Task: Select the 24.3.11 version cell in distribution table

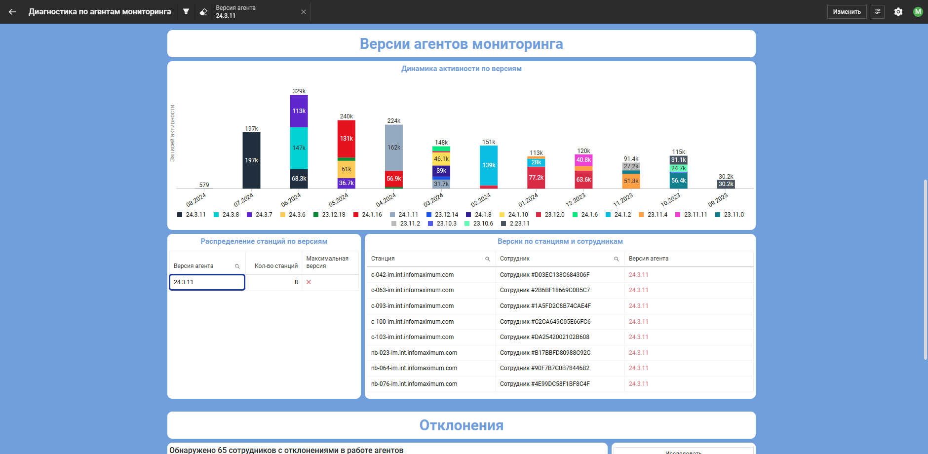Action: coord(207,282)
